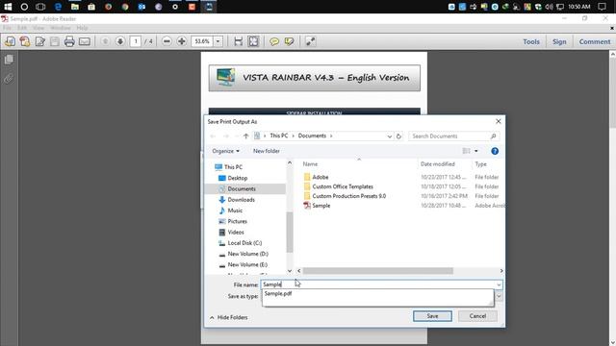Click the Windows Start button
Image resolution: width=616 pixels, height=346 pixels.
[x=8, y=7]
